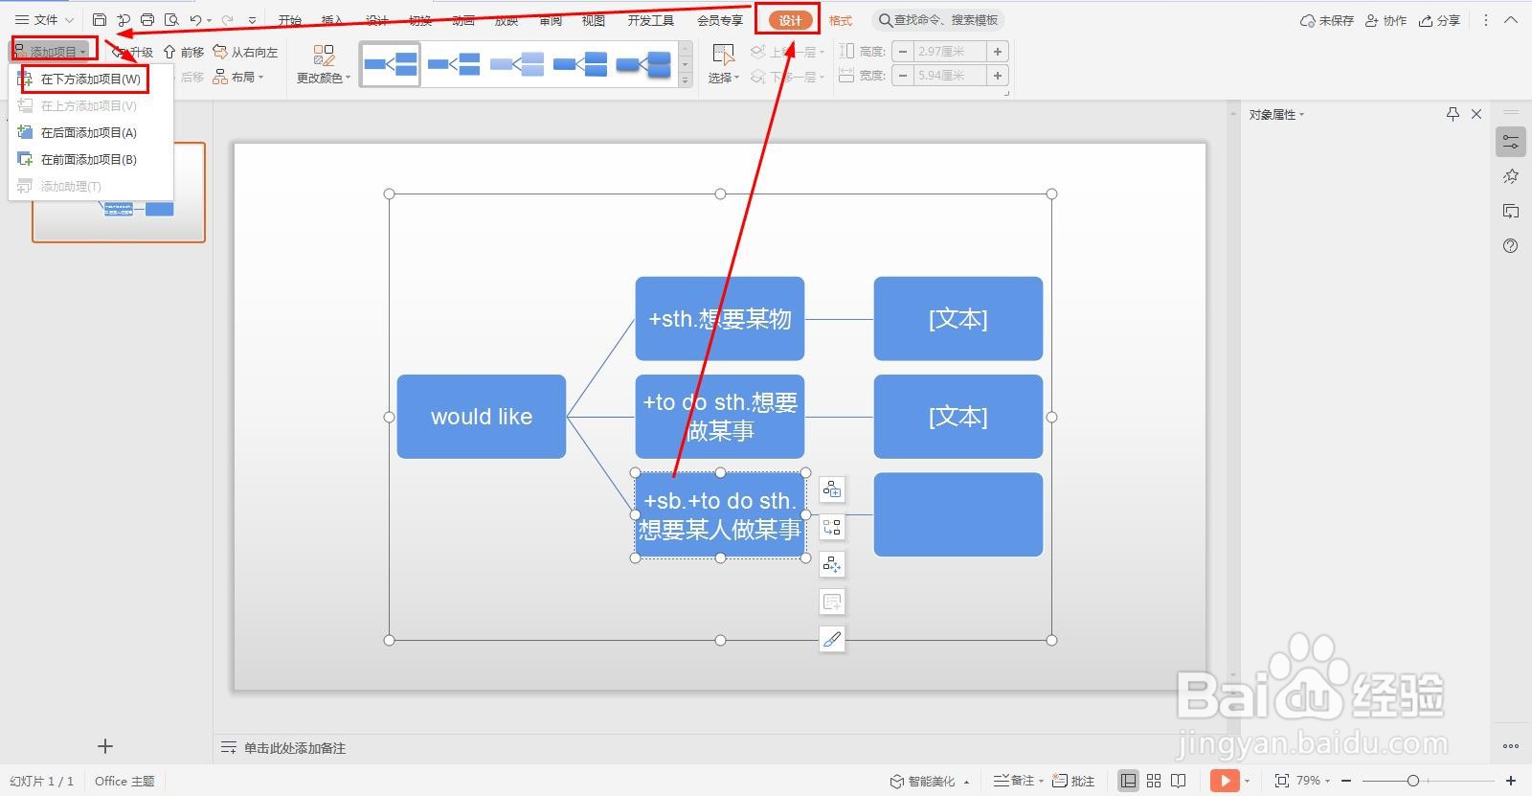Open the three-dot more options menu

tap(1486, 20)
